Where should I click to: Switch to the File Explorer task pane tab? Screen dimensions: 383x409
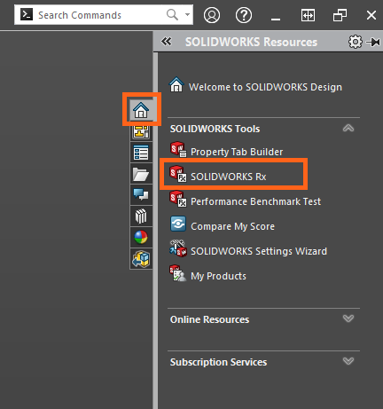point(141,174)
